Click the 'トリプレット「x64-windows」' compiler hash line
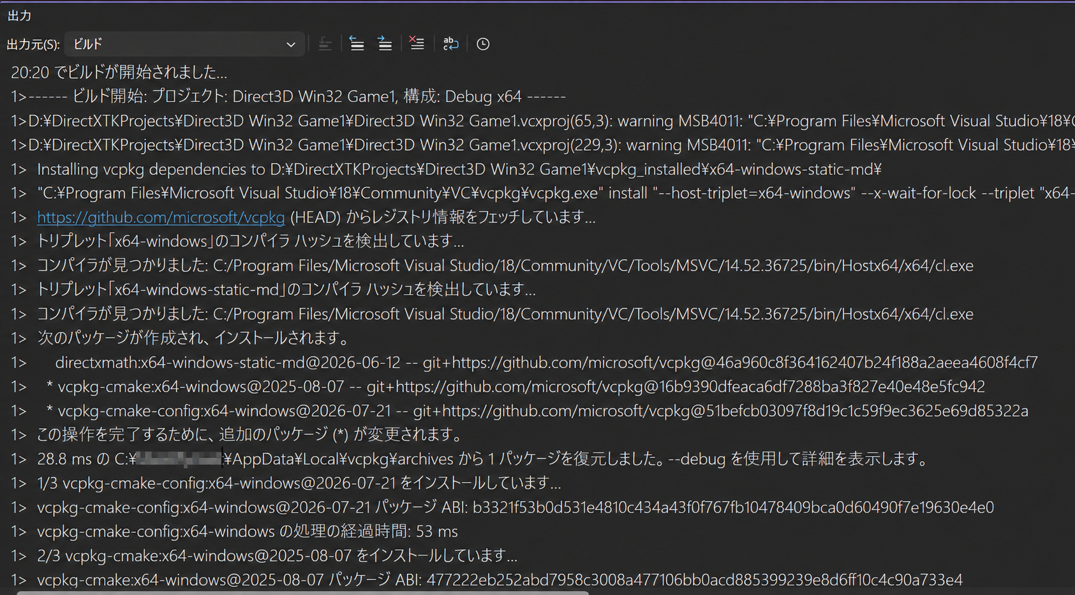 [x=237, y=242]
